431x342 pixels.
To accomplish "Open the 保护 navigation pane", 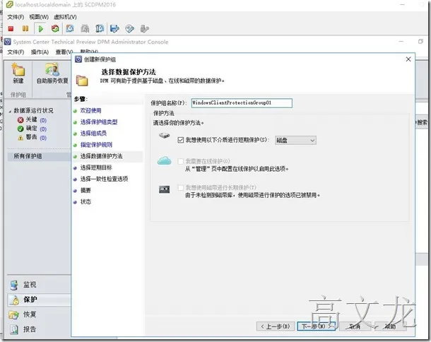I will 39,300.
